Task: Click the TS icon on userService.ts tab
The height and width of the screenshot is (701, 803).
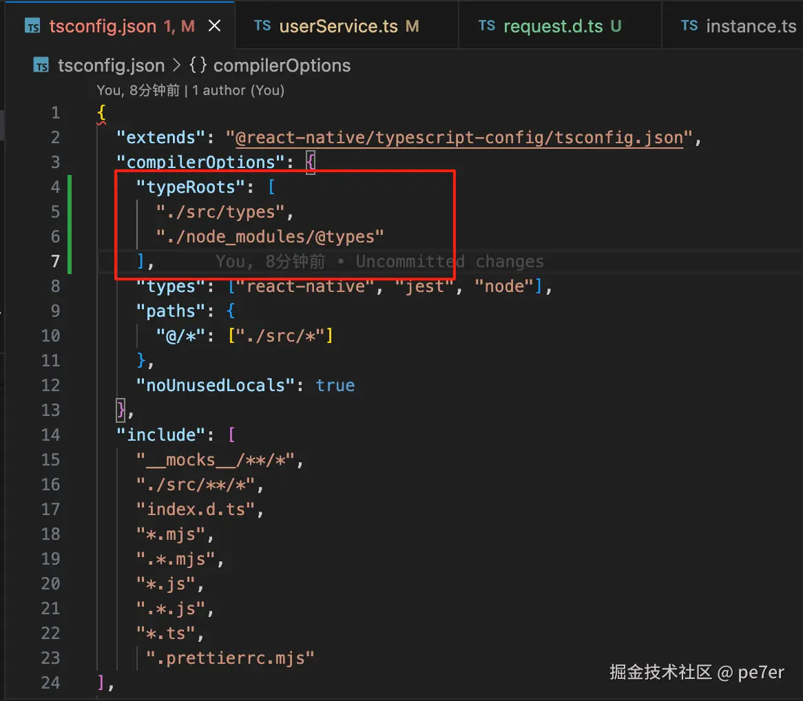Action: (x=262, y=25)
